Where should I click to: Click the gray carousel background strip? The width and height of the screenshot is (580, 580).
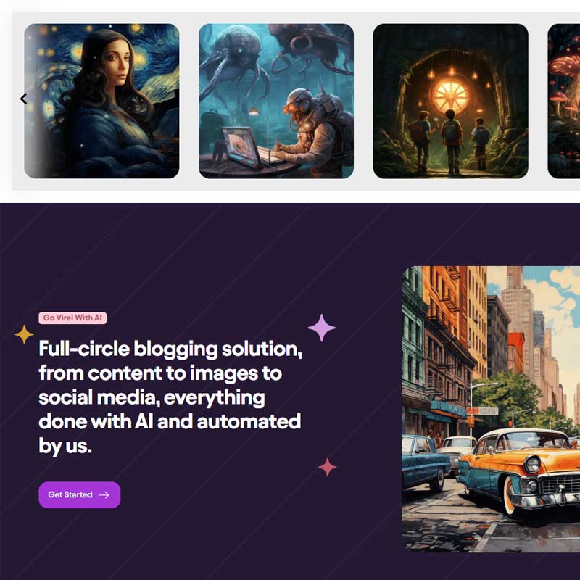click(296, 101)
